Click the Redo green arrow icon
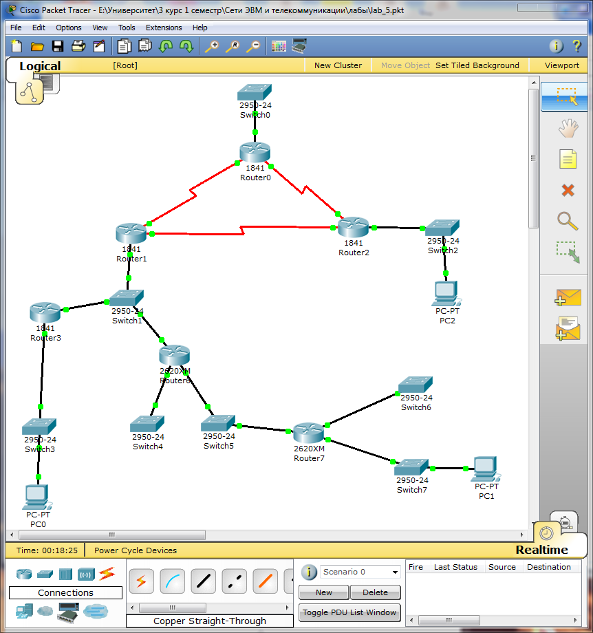The height and width of the screenshot is (633, 593). [186, 46]
